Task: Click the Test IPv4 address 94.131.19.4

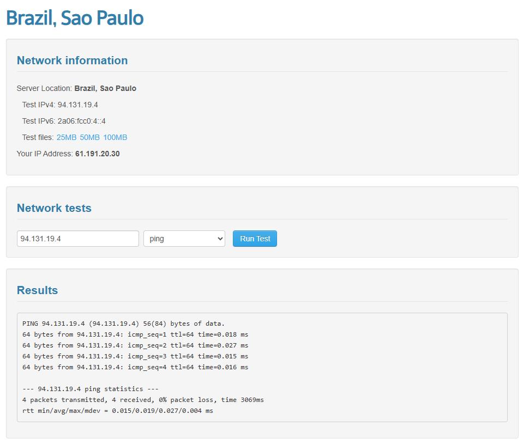Action: pyautogui.click(x=78, y=105)
